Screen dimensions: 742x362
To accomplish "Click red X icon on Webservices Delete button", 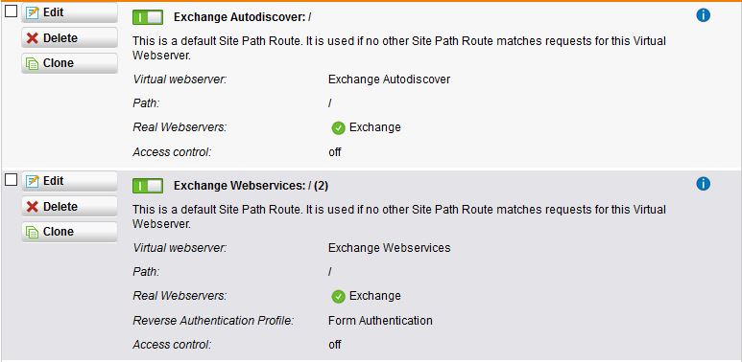I will (33, 207).
